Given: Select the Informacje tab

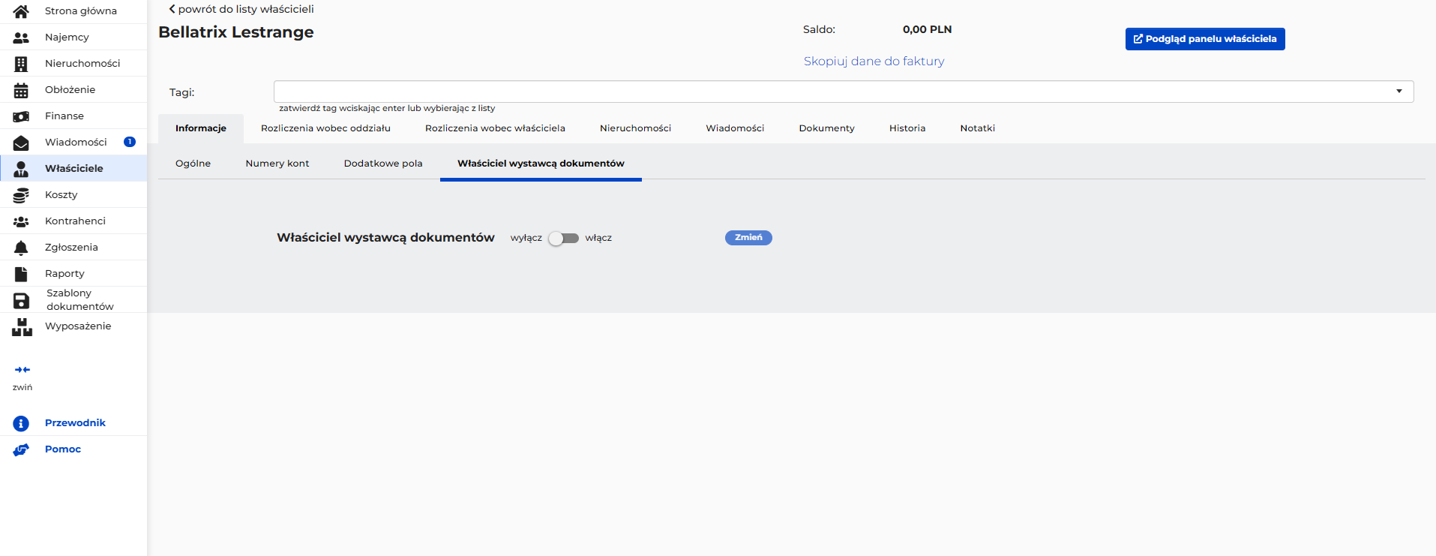Looking at the screenshot, I should (201, 128).
